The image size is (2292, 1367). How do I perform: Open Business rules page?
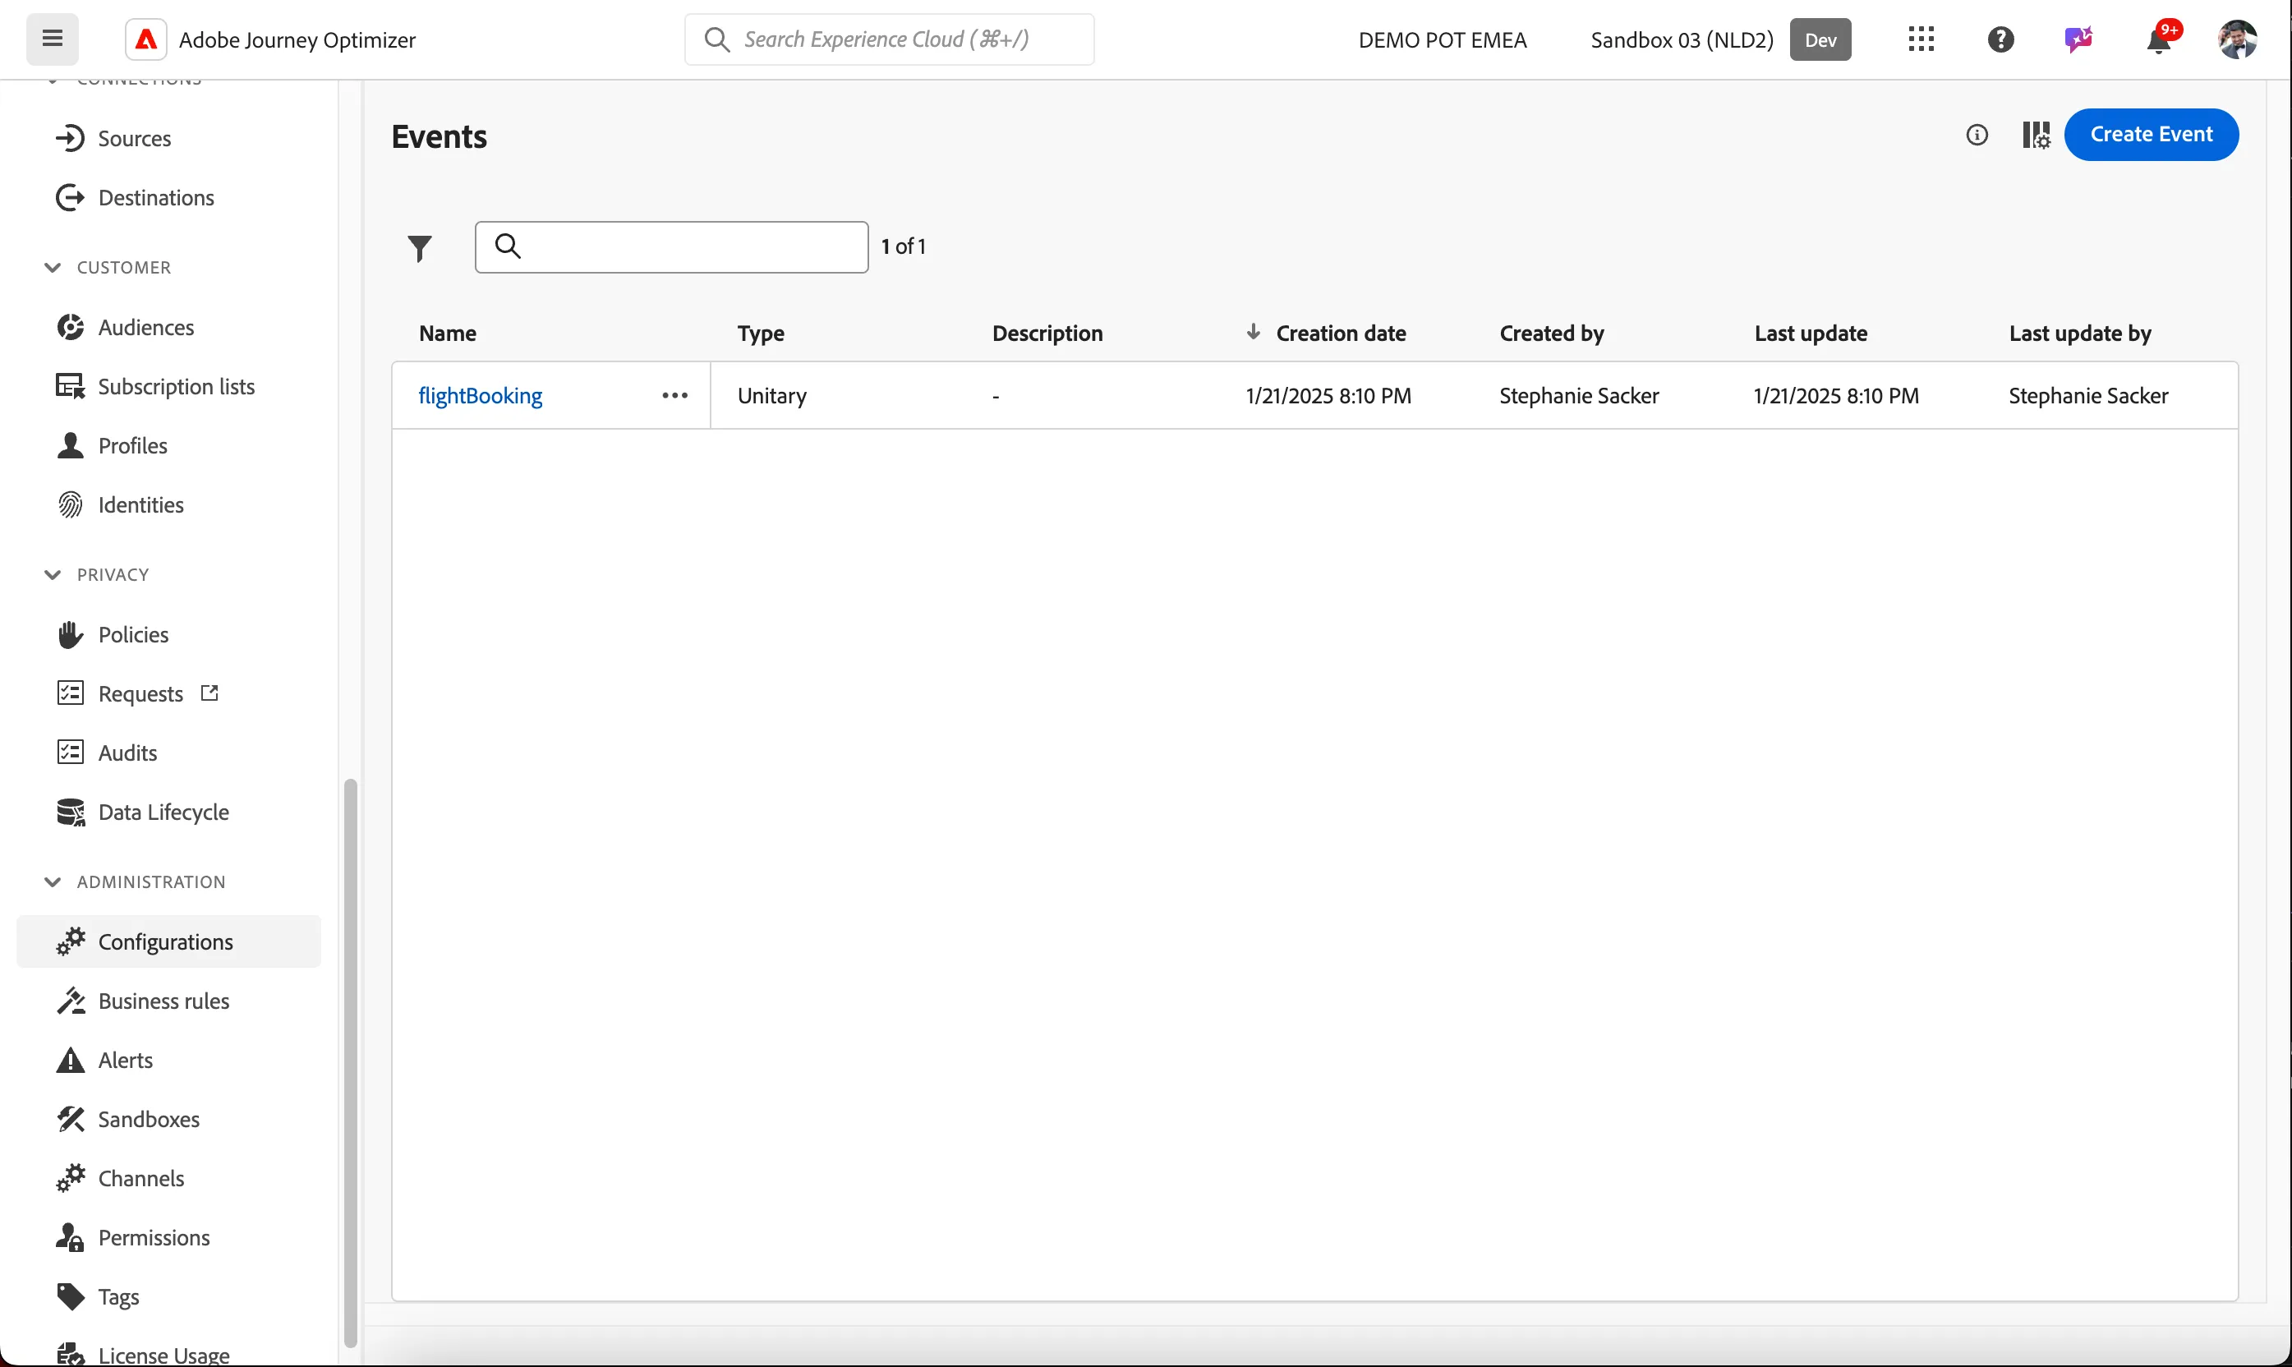click(143, 1001)
